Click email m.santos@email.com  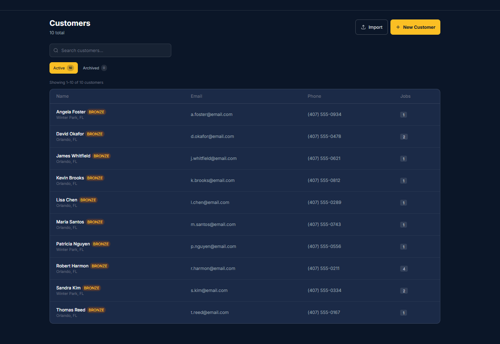click(213, 224)
